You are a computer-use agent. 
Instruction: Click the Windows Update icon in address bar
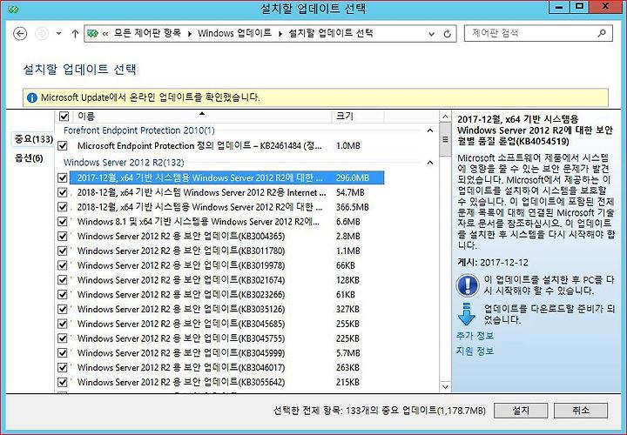(x=93, y=34)
